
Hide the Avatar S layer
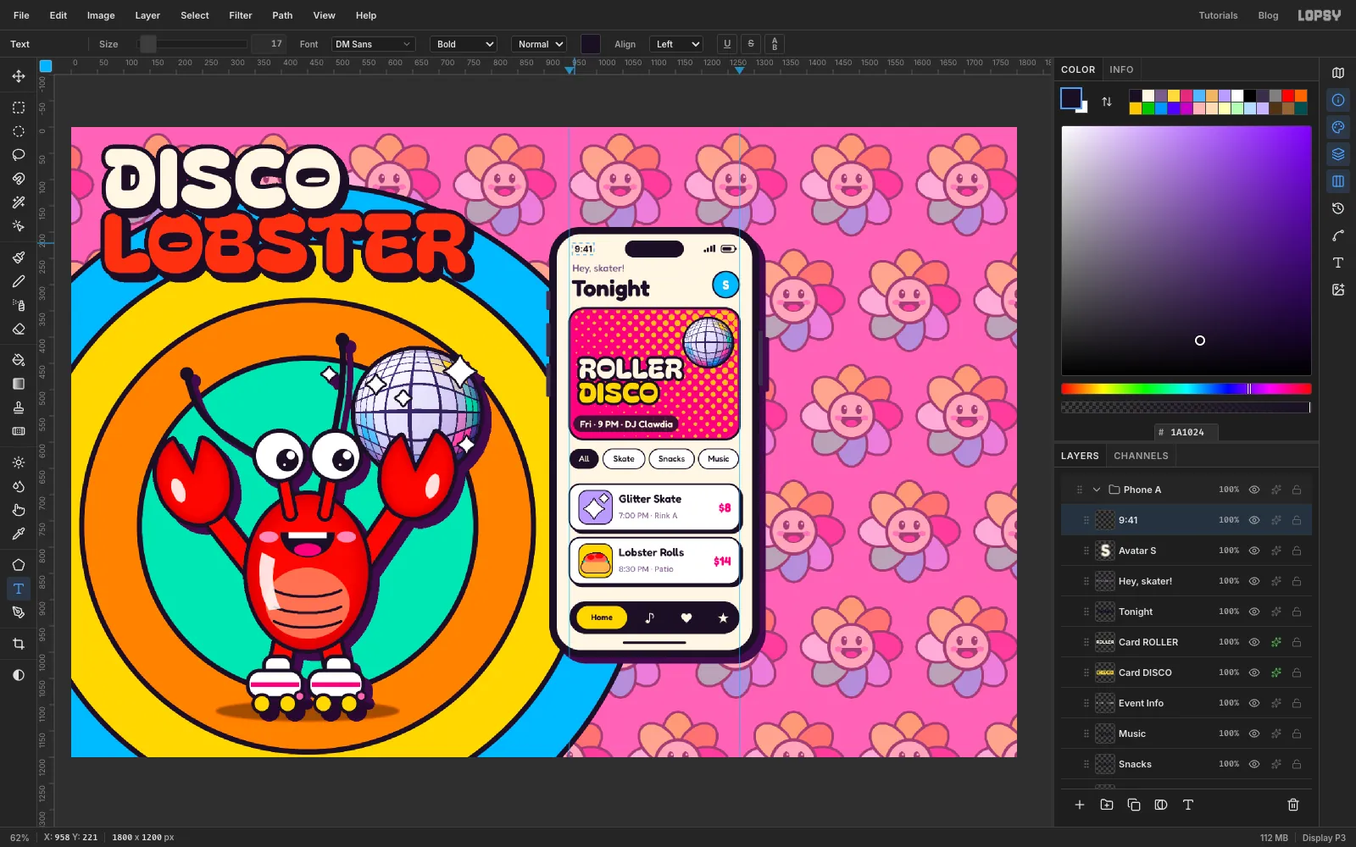(1254, 551)
